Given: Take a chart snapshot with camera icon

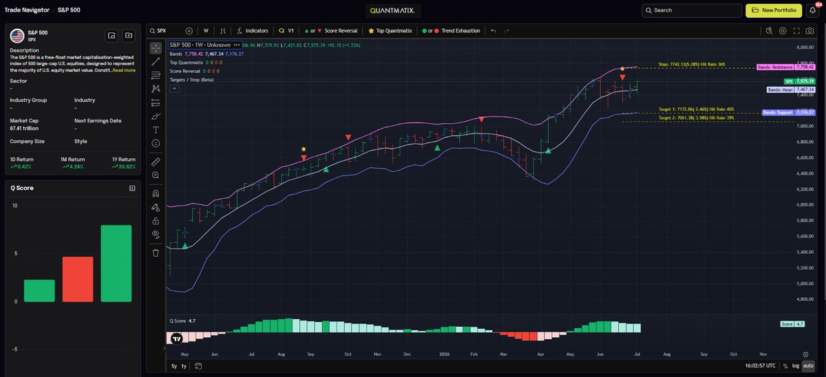Looking at the screenshot, I should tap(809, 31).
